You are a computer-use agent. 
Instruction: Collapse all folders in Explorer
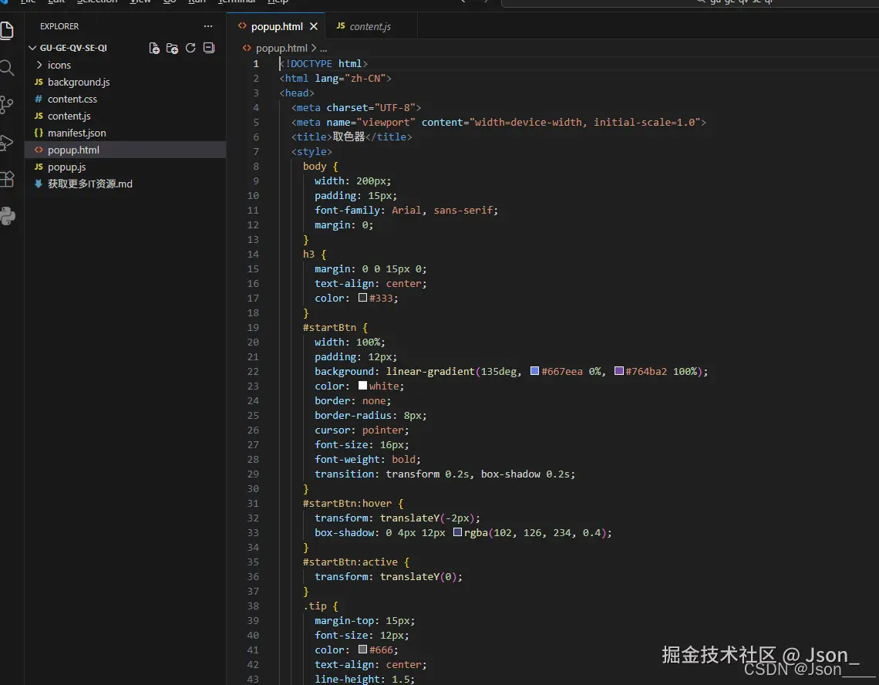[208, 49]
